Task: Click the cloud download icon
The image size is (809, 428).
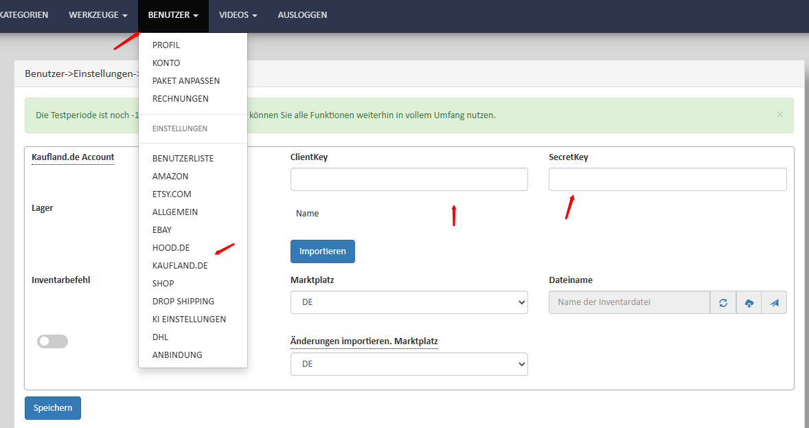Action: [x=749, y=303]
